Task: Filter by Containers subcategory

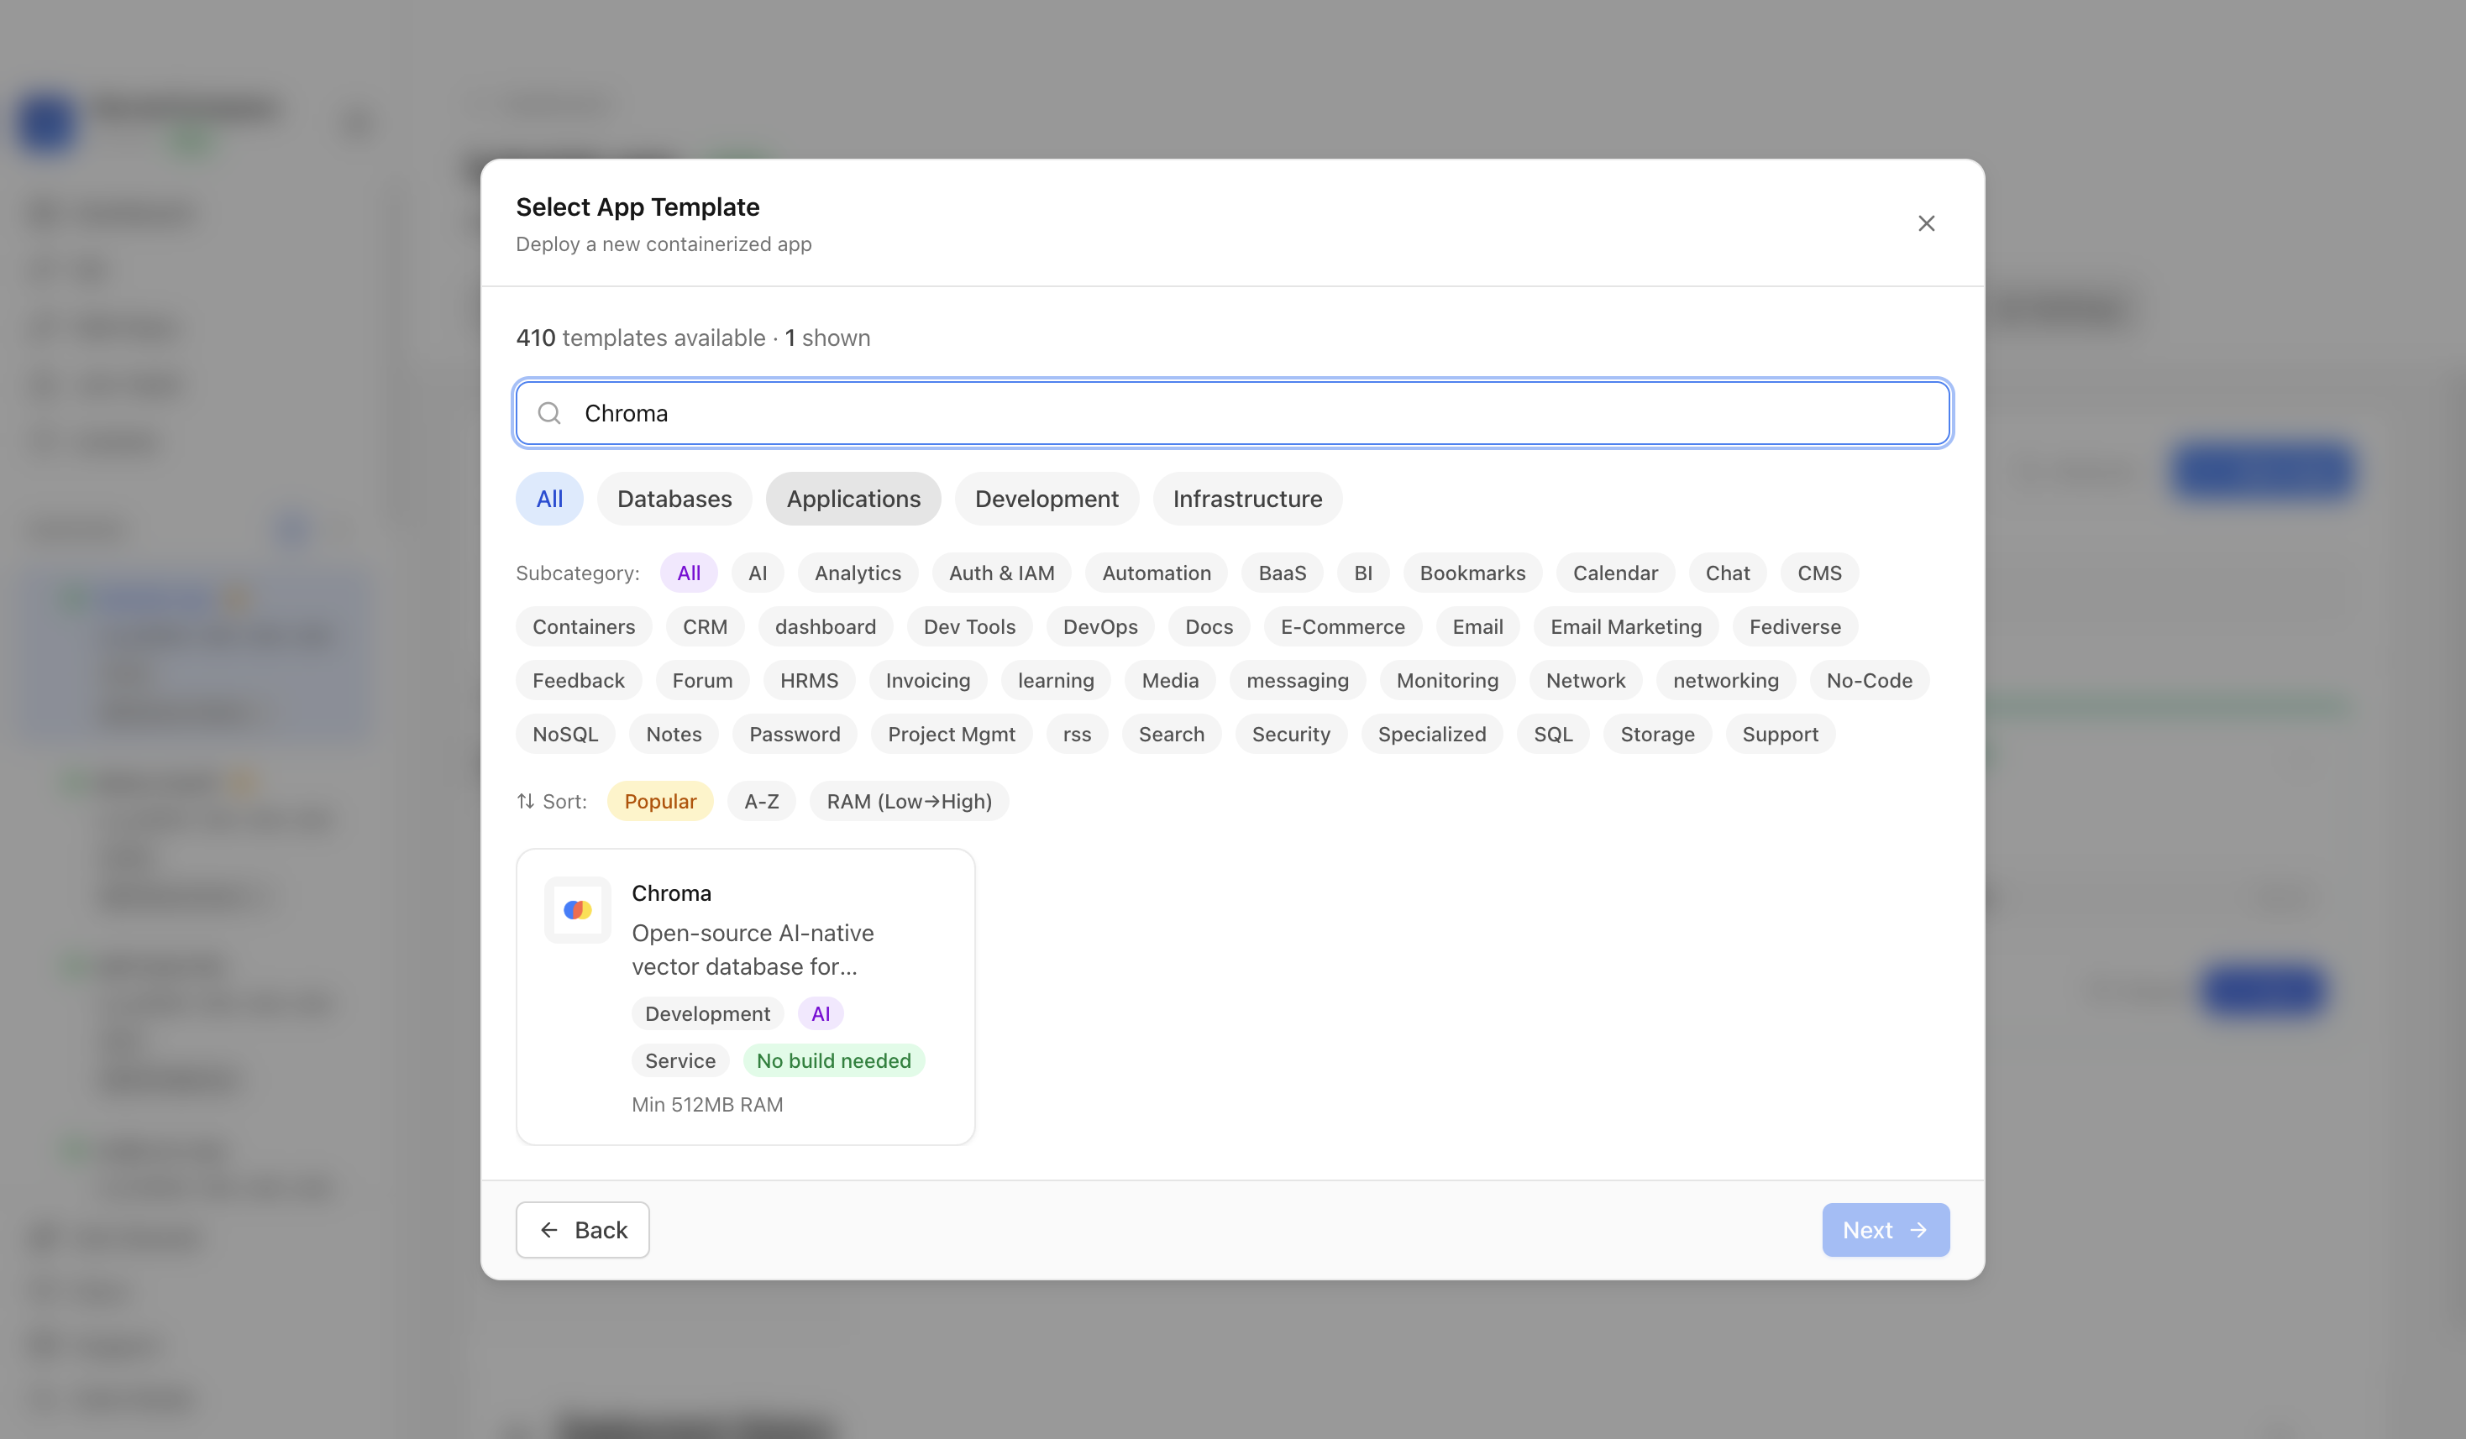Action: point(583,627)
